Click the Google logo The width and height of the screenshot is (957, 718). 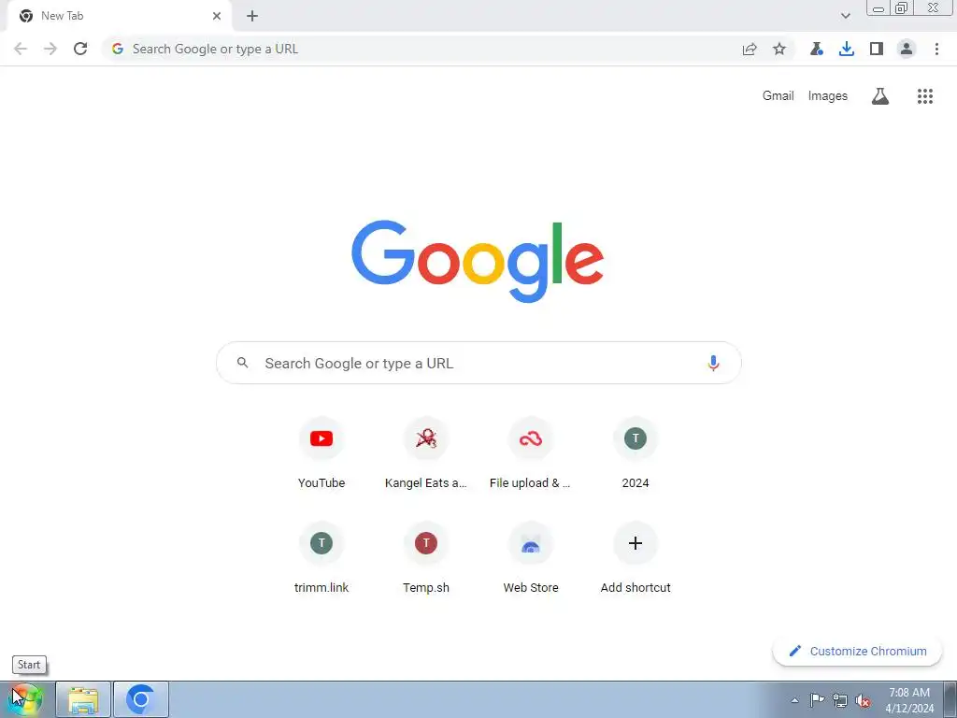tap(478, 262)
